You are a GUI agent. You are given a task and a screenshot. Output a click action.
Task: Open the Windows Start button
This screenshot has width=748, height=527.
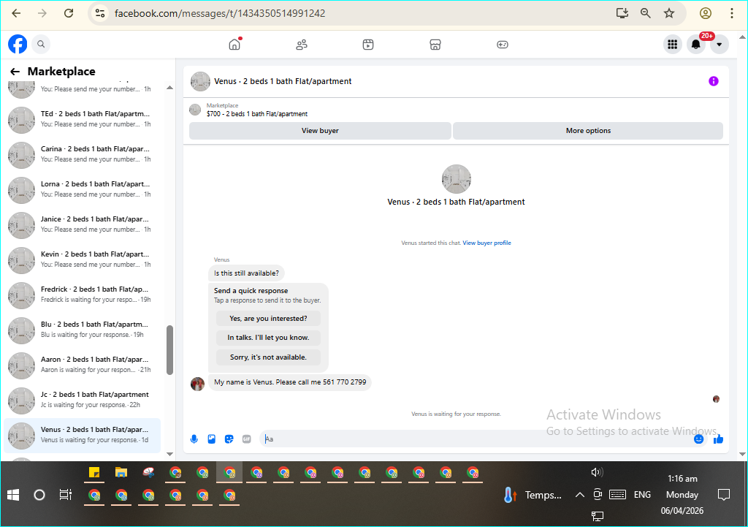pos(13,495)
